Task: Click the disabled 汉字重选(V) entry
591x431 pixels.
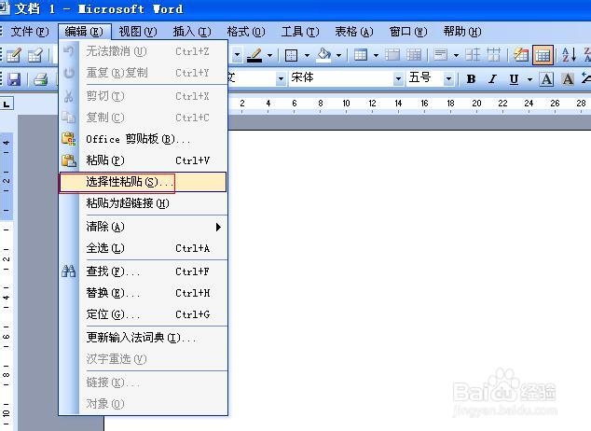Action: (x=143, y=359)
